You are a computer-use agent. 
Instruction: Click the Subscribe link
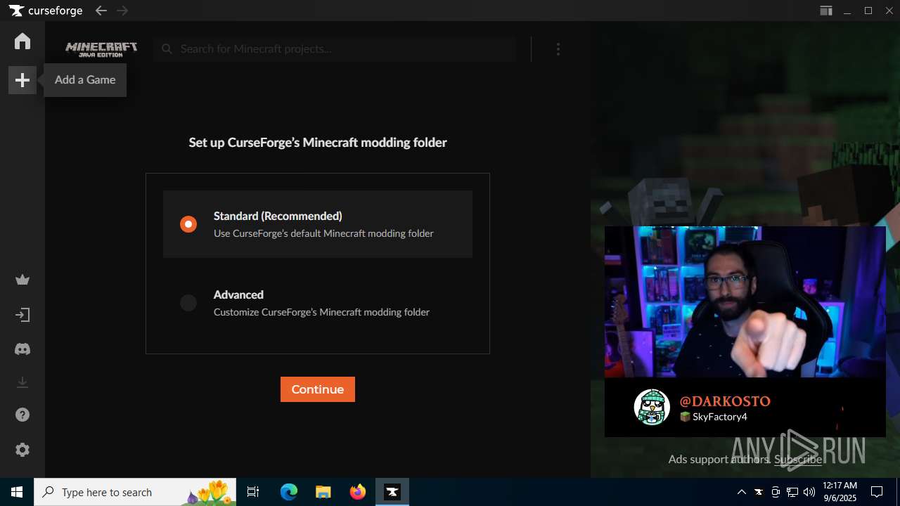(798, 459)
